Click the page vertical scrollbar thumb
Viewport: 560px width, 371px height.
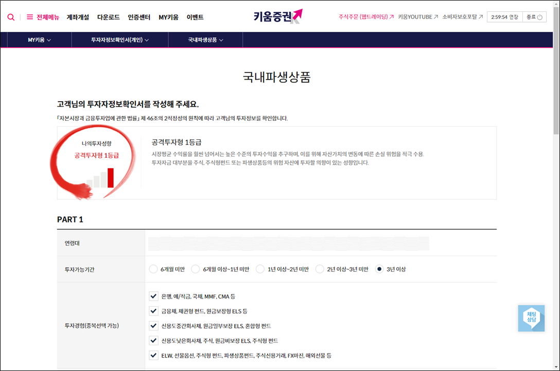[556, 71]
